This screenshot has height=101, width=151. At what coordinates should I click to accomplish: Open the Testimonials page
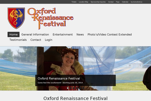(x=18, y=40)
